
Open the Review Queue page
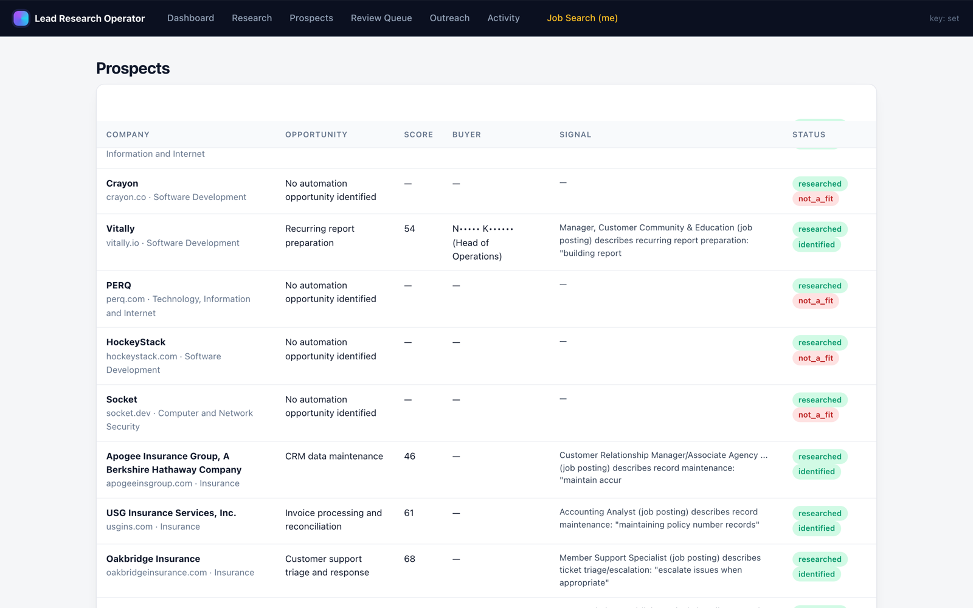coord(381,18)
